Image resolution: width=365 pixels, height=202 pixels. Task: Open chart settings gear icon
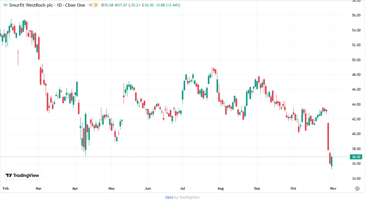tap(357, 189)
